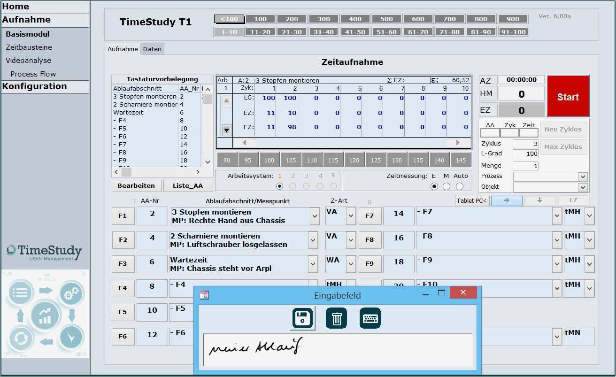Click the F7 hotkey button

click(x=370, y=216)
